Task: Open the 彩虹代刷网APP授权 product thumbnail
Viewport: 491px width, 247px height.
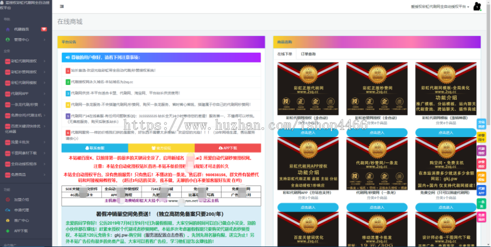Action: (x=308, y=164)
